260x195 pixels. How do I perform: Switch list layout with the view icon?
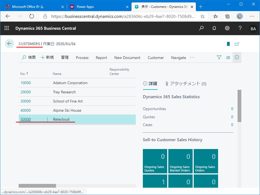(228, 58)
